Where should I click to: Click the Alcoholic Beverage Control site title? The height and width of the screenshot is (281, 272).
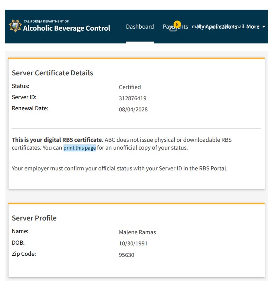tap(66, 28)
